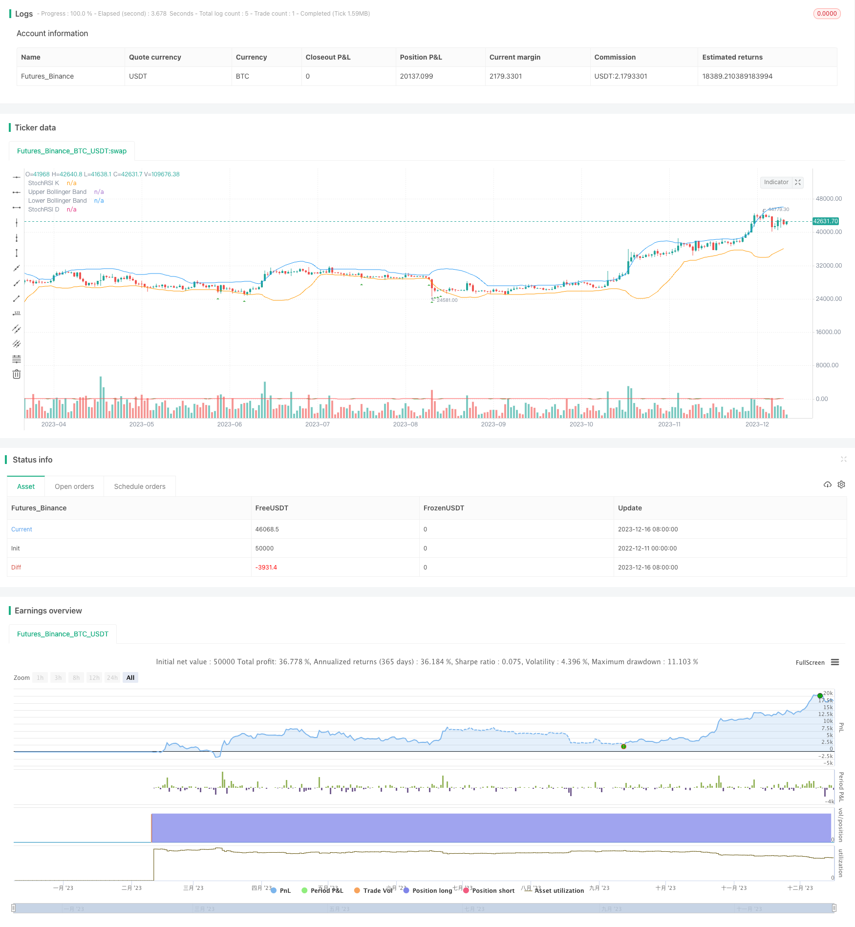The width and height of the screenshot is (855, 927).
Task: Open the Current asset details link
Action: click(21, 529)
